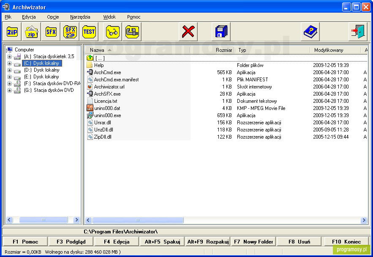This screenshot has height=257, width=373.
Task: Click the Alt+F9 Rozpakuj button
Action: pyautogui.click(x=208, y=241)
